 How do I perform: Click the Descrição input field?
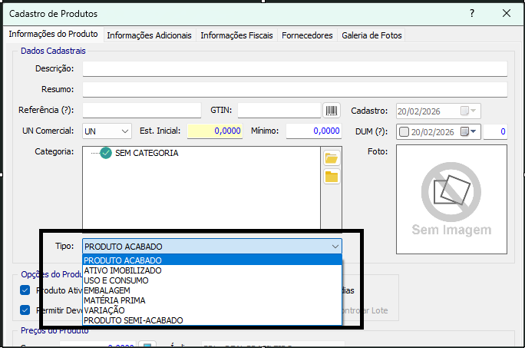[295, 68]
